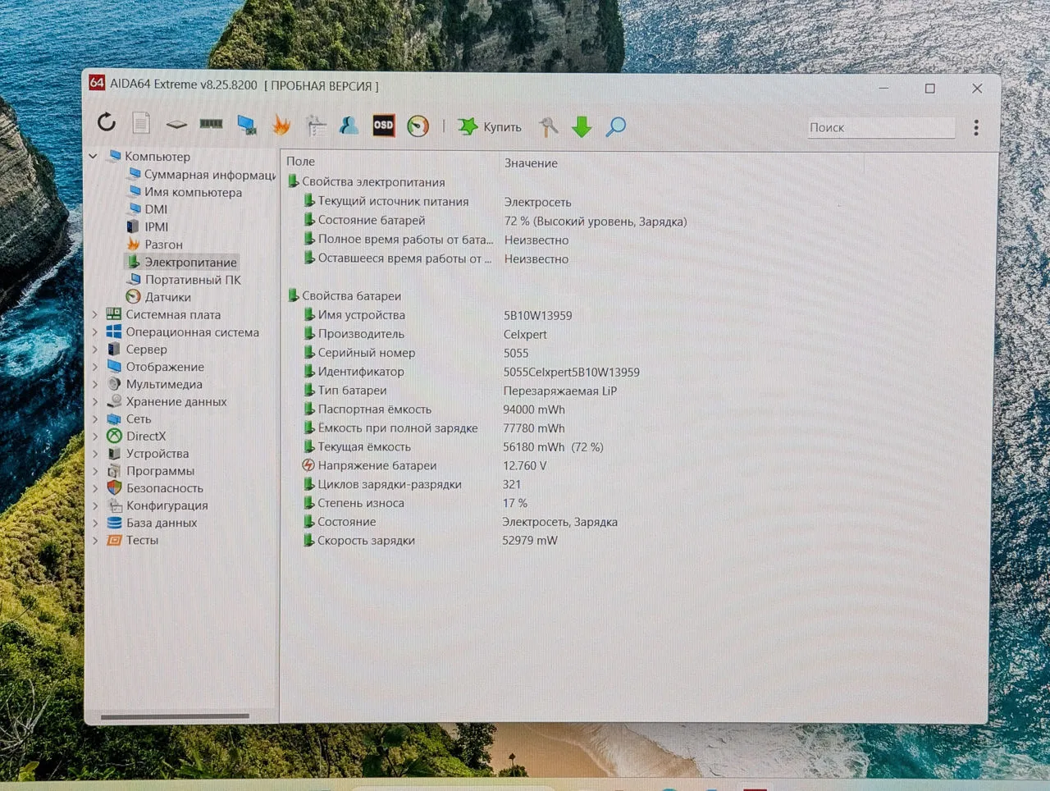The width and height of the screenshot is (1050, 791).
Task: Open the Датчики sensors item
Action: [158, 297]
